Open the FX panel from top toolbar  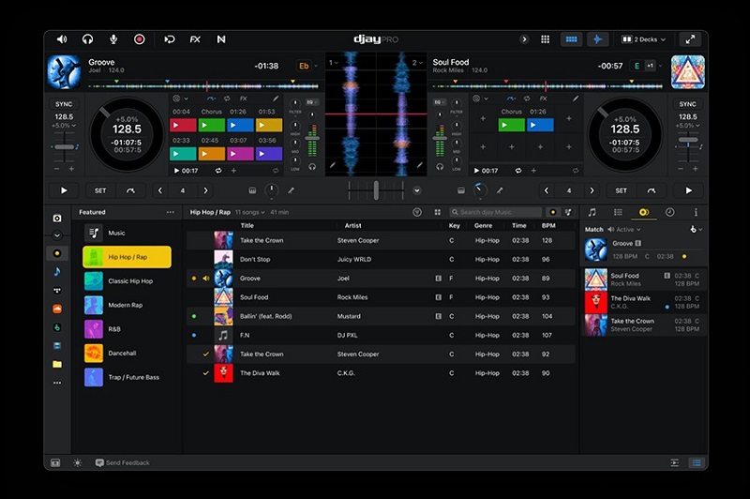coord(195,39)
